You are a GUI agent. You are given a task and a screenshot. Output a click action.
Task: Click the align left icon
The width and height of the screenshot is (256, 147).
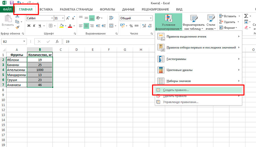[x=81, y=26]
